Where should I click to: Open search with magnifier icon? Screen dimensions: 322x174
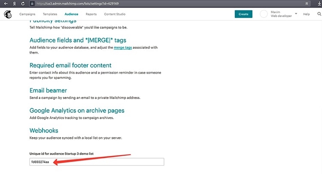point(319,14)
